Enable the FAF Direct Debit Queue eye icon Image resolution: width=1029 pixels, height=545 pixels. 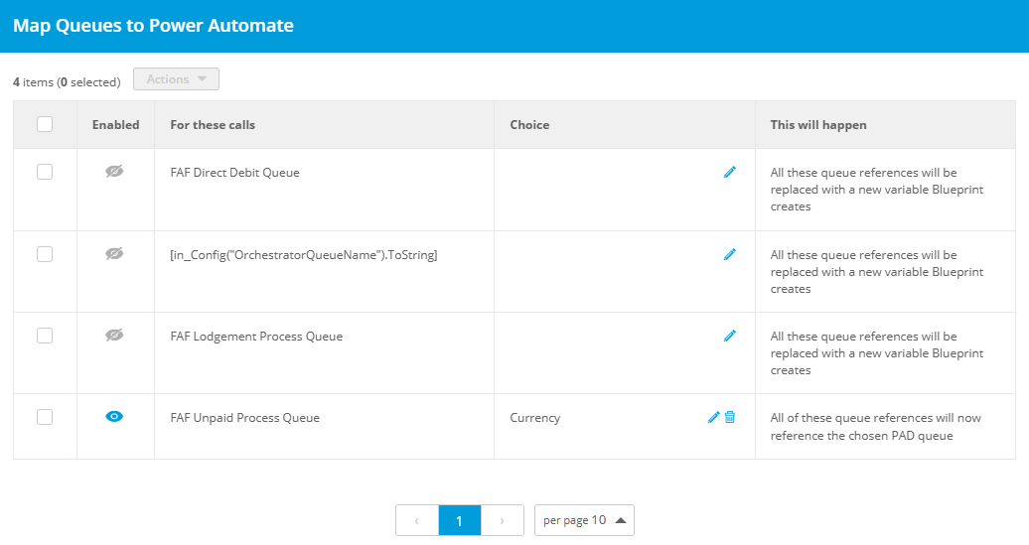pos(114,171)
